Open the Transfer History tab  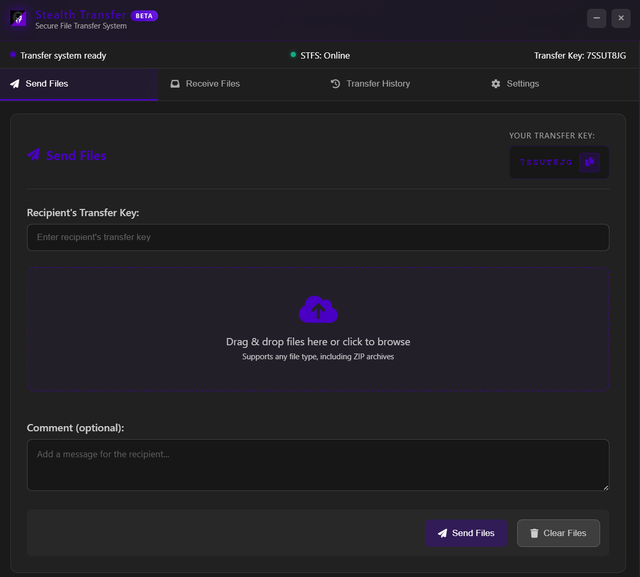tap(378, 84)
